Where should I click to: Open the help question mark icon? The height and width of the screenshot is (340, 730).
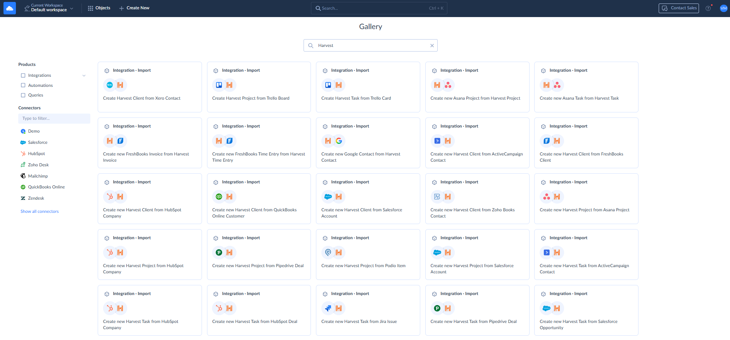pos(708,8)
